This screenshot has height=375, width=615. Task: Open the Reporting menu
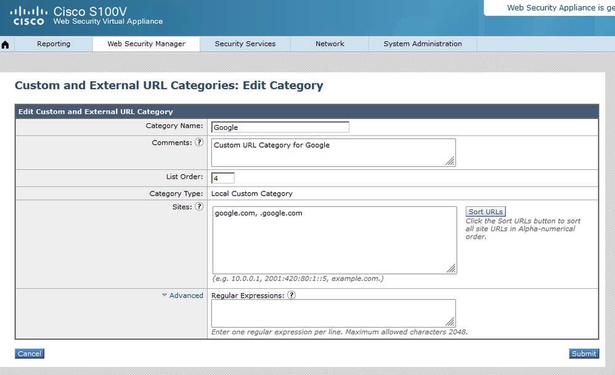(x=54, y=44)
